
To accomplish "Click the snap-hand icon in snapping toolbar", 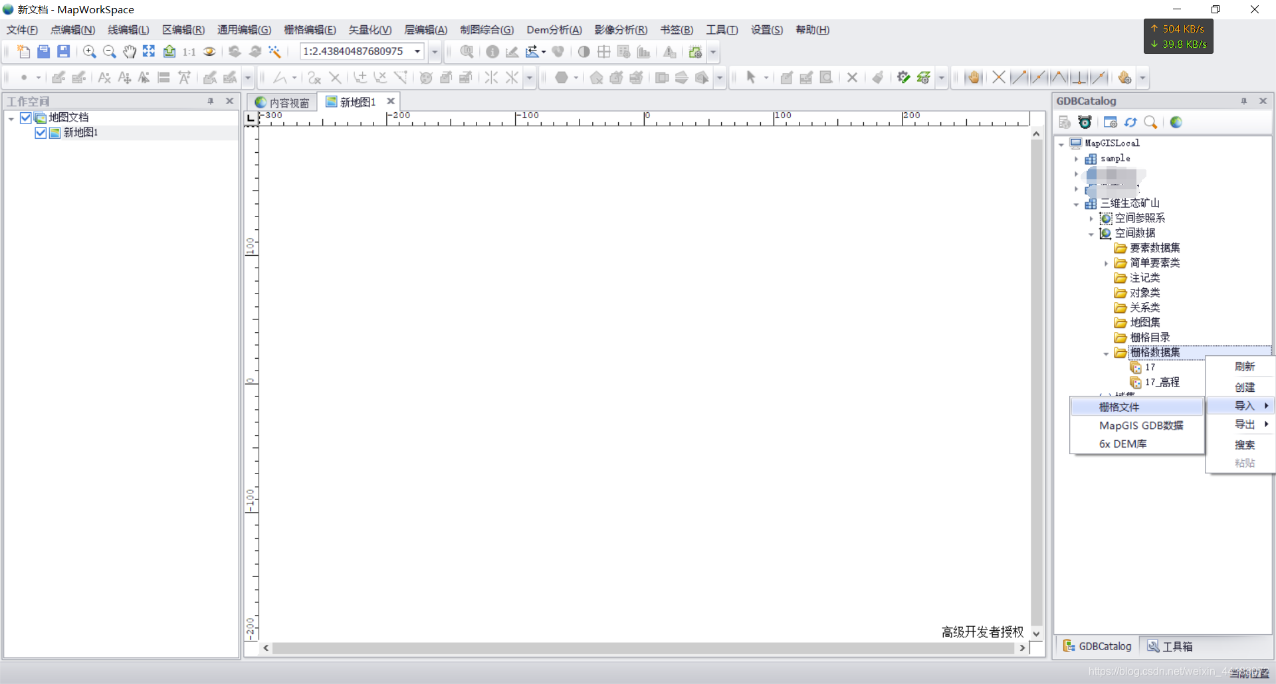I will pyautogui.click(x=974, y=77).
